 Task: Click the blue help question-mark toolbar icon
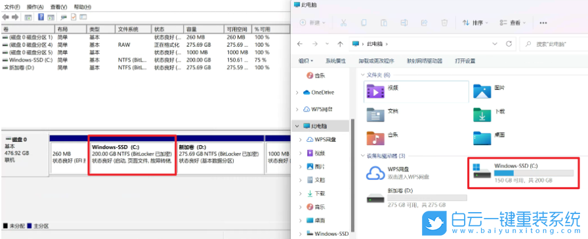click(41, 17)
